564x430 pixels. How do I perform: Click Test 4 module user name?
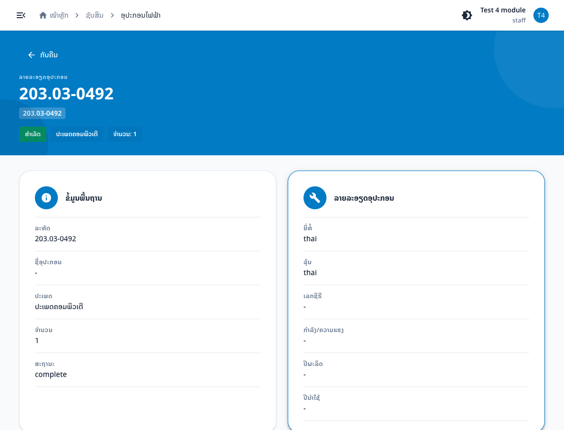[x=503, y=10]
